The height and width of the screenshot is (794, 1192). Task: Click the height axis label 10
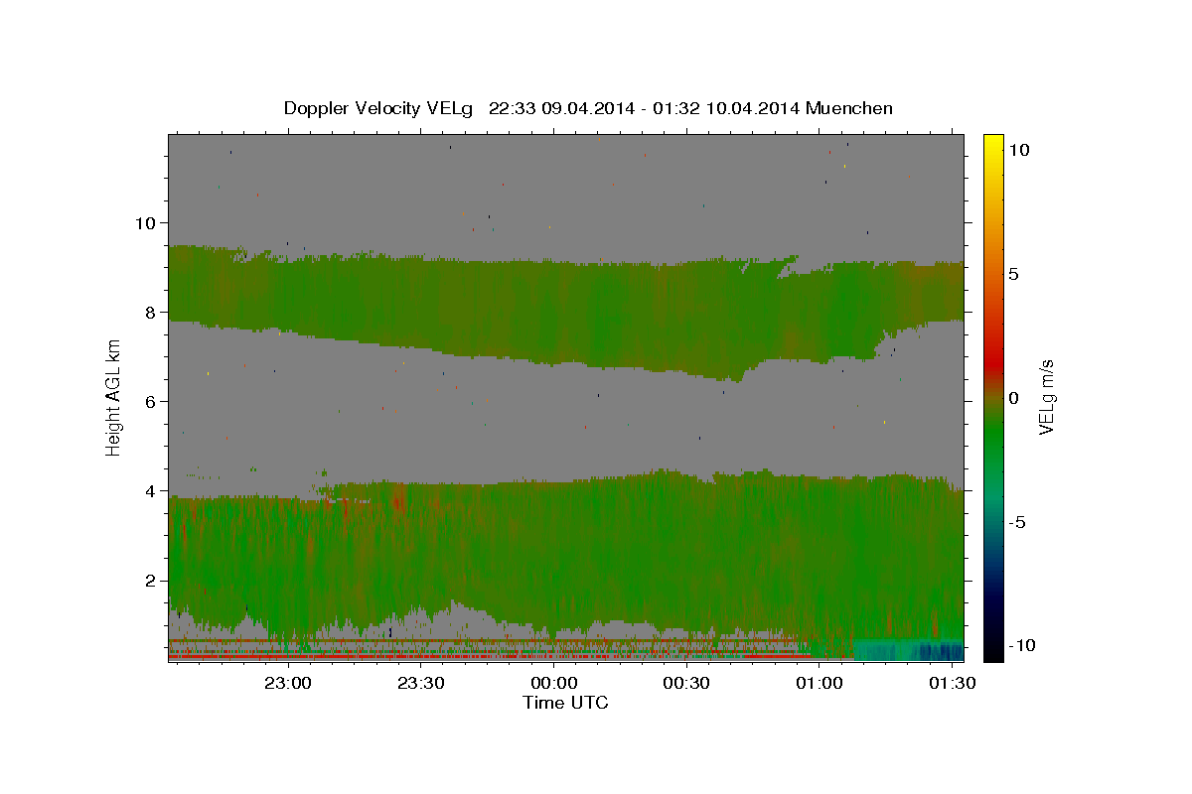click(x=144, y=222)
